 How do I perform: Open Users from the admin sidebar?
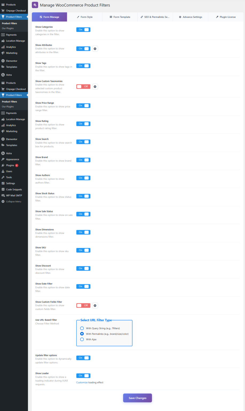tap(9, 171)
